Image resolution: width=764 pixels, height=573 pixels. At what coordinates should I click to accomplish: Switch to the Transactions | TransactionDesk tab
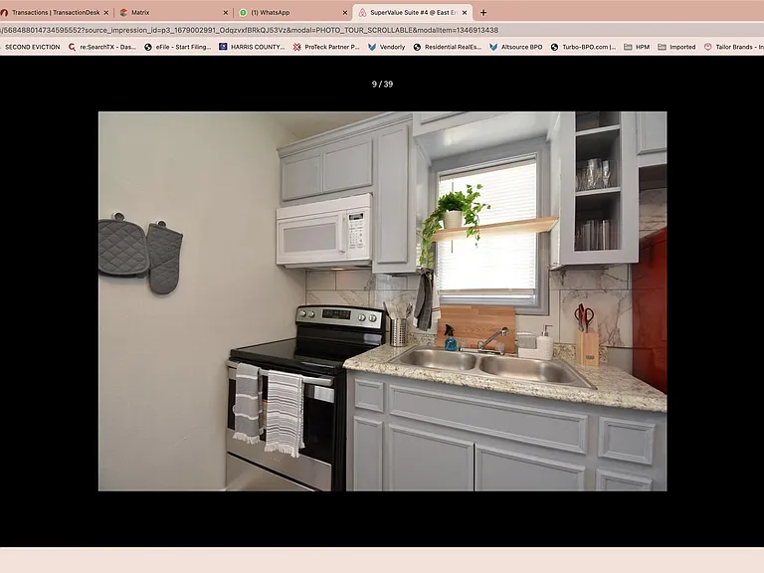[x=55, y=13]
